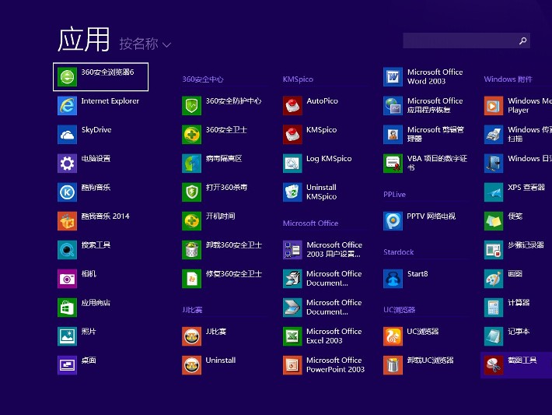Image resolution: width=552 pixels, height=415 pixels.
Task: Open 步骤记录器 icon
Action: 494,250
